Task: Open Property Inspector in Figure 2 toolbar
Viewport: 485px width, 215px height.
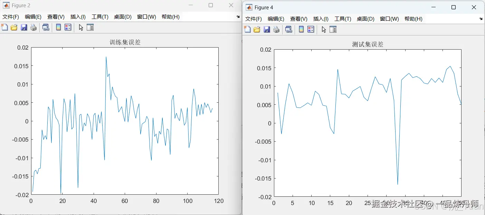Action: [x=90, y=28]
